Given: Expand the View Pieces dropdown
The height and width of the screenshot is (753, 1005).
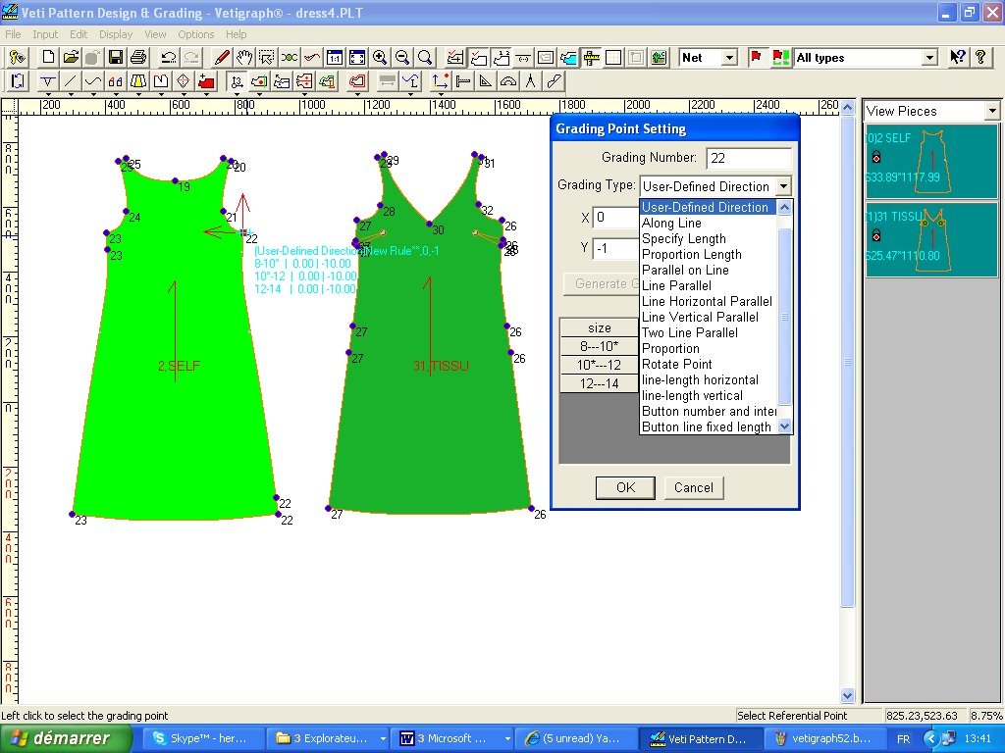Looking at the screenshot, I should tap(992, 111).
